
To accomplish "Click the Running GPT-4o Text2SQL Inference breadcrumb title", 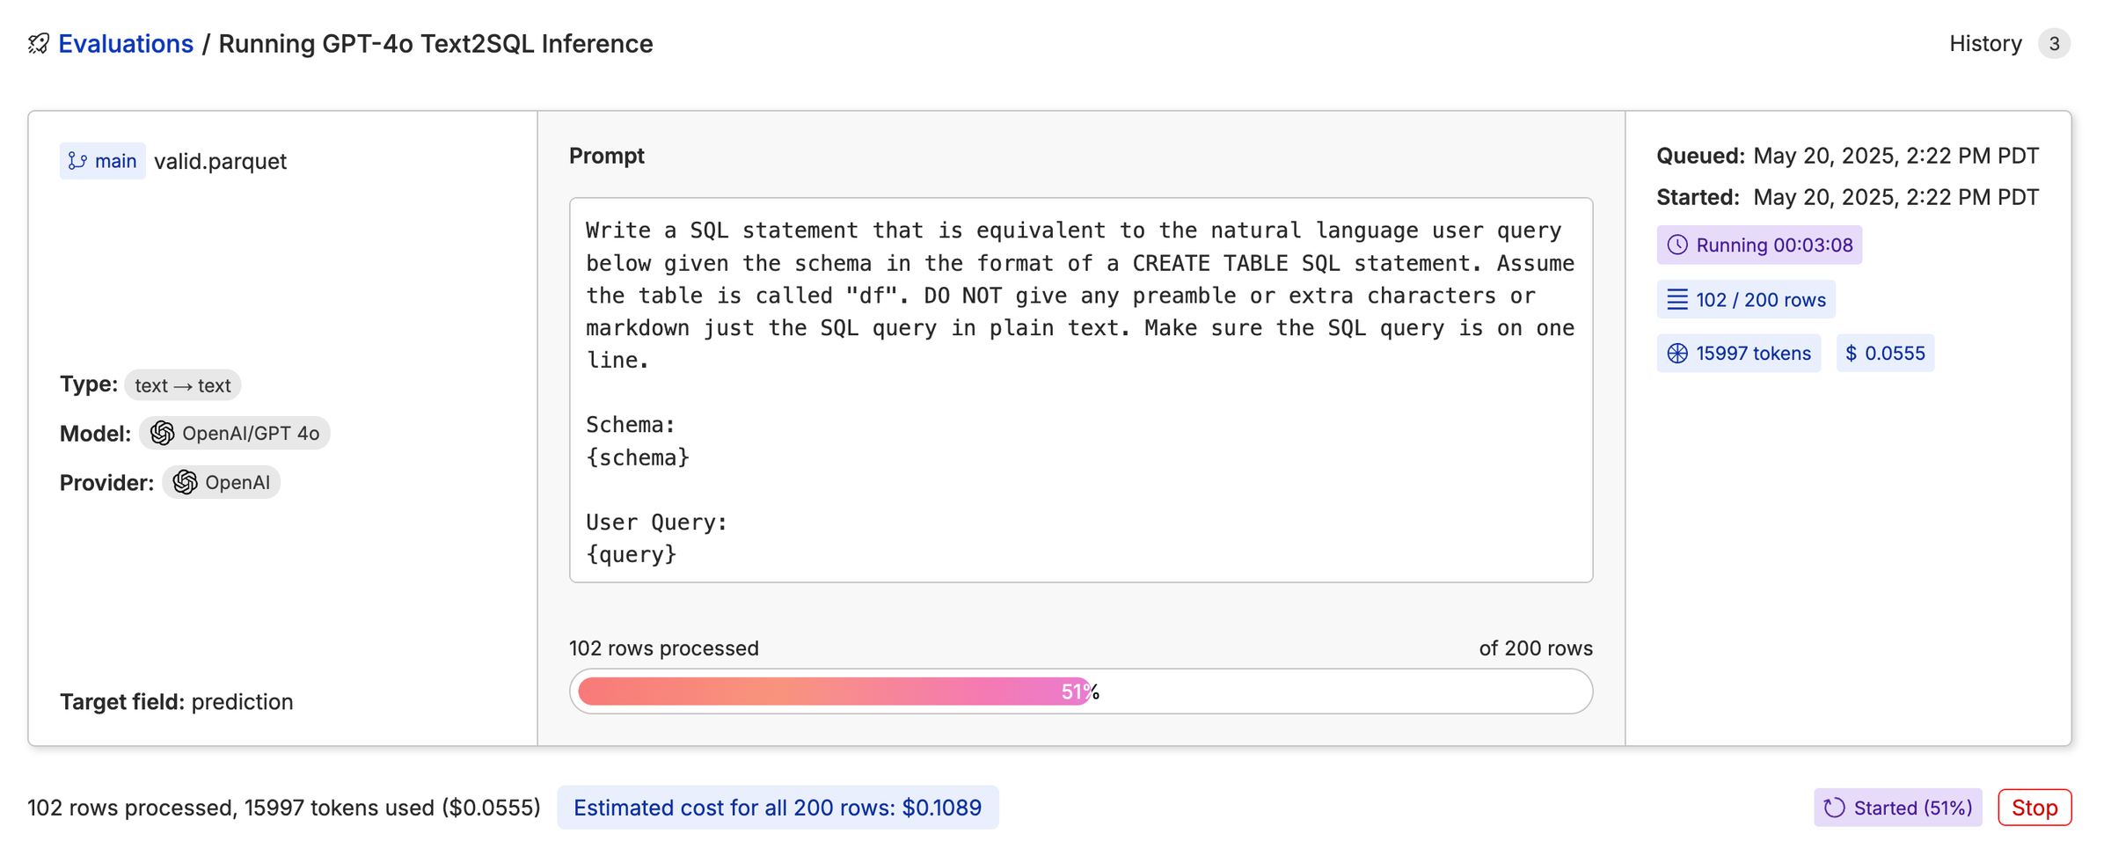I will (x=436, y=43).
